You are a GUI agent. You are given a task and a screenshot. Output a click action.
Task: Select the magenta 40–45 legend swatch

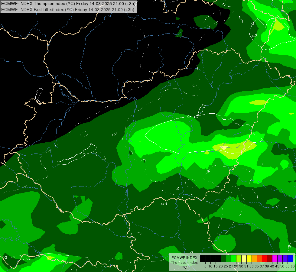coord(275,258)
